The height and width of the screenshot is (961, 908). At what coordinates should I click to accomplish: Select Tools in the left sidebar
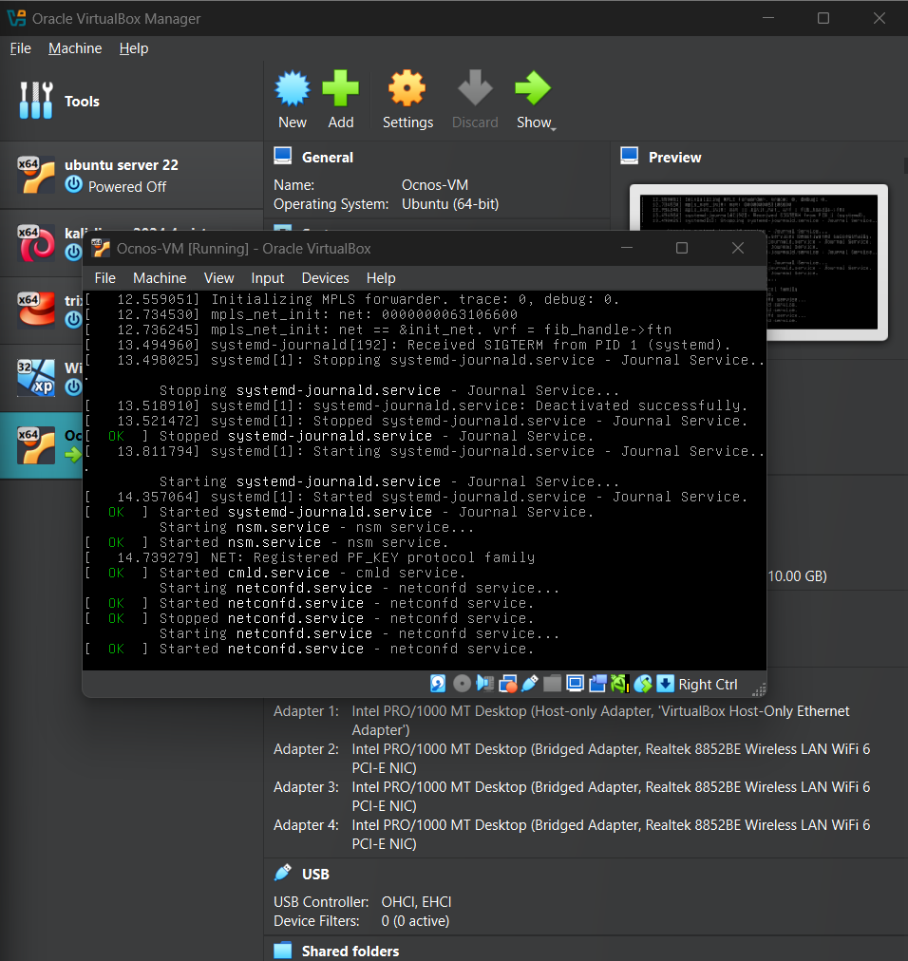(82, 102)
